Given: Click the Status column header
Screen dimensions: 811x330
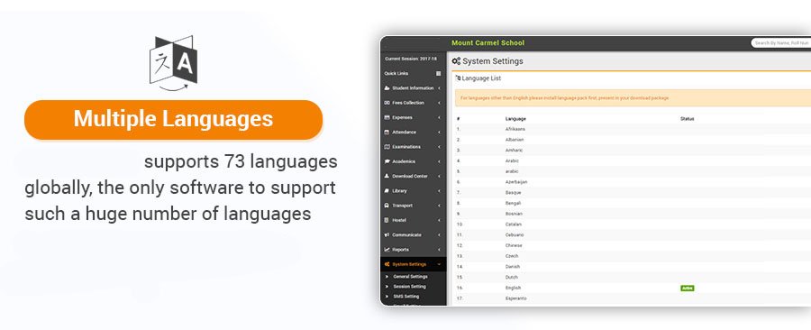Looking at the screenshot, I should click(x=687, y=118).
